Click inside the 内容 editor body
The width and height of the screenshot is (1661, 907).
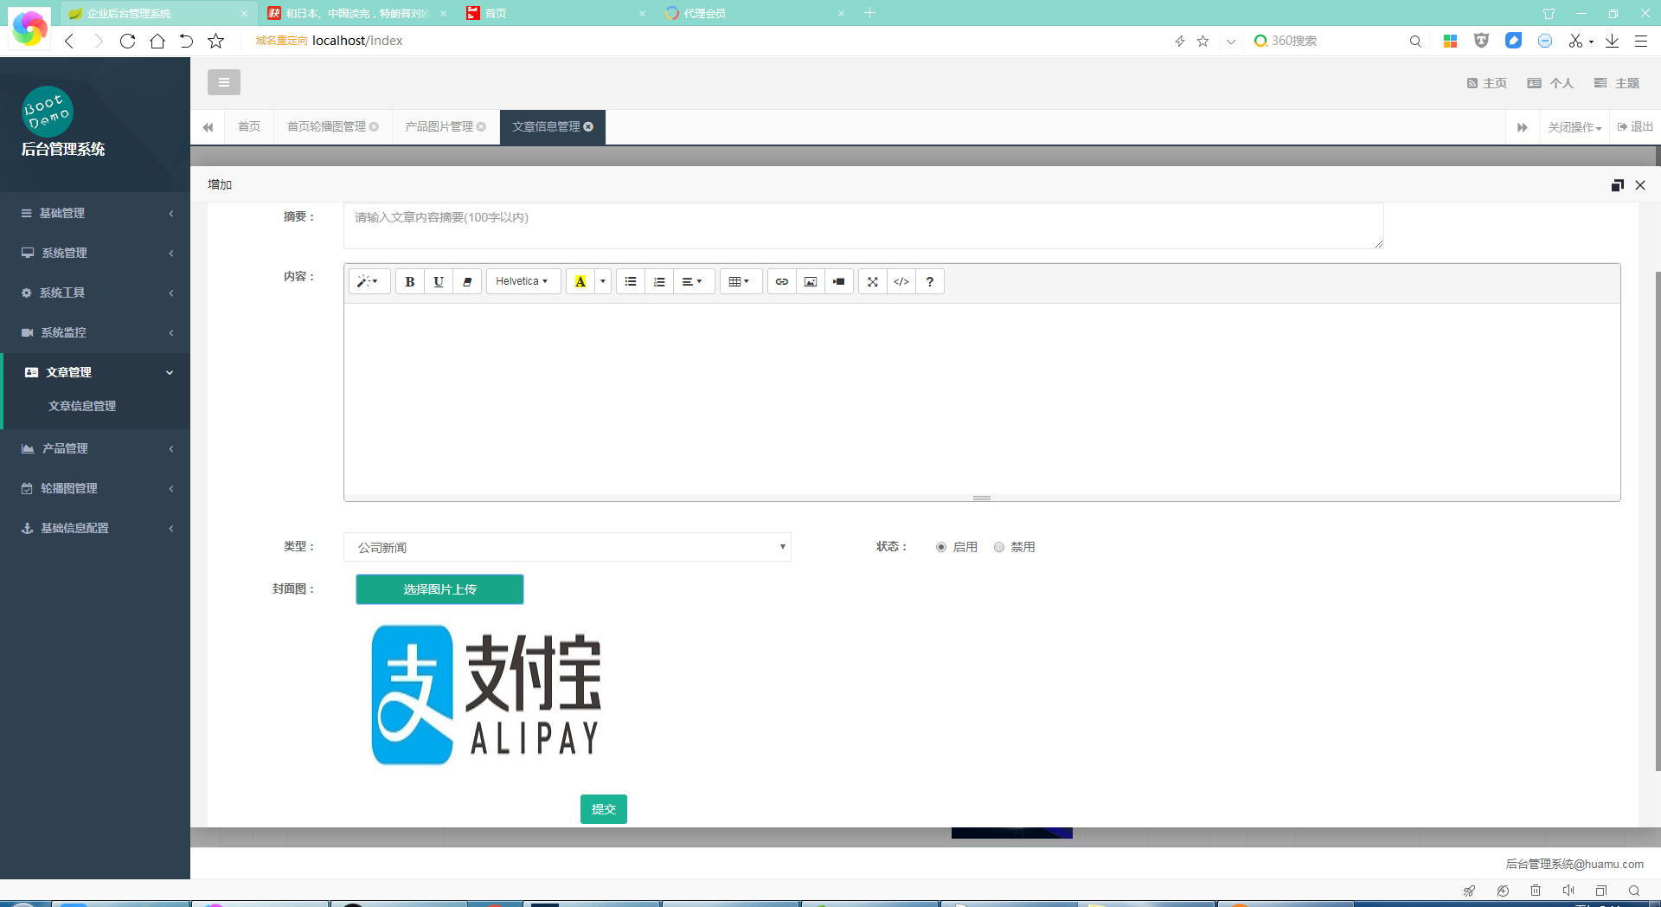click(982, 398)
